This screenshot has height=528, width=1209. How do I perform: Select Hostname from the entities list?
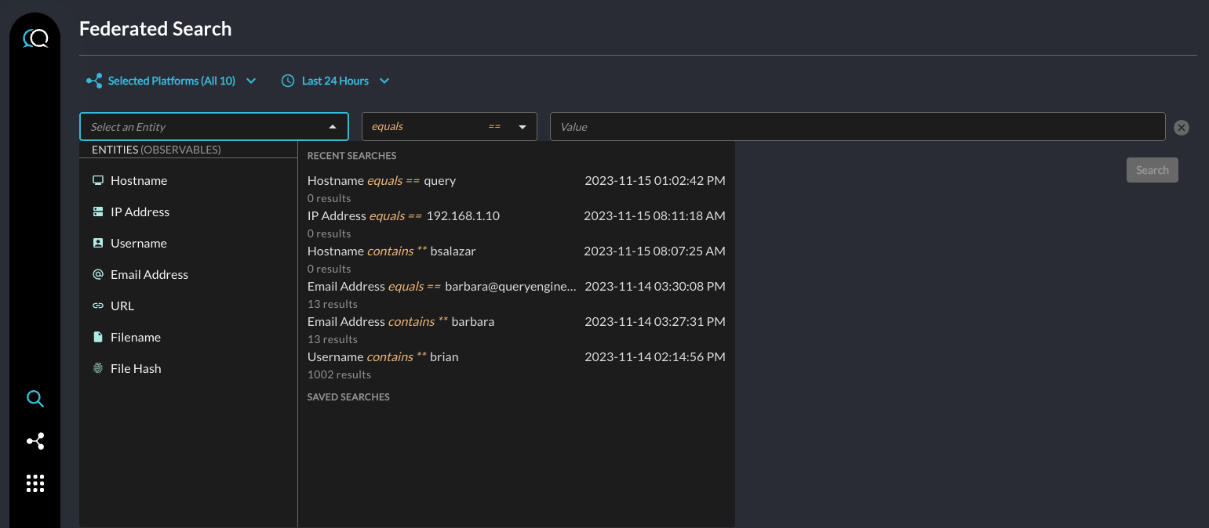(x=139, y=180)
